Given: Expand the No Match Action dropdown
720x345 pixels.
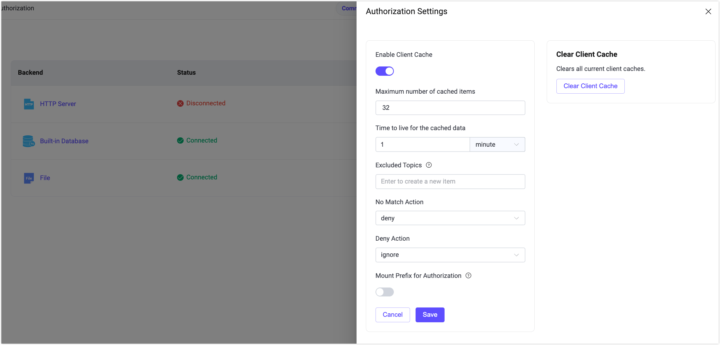Looking at the screenshot, I should pyautogui.click(x=450, y=218).
